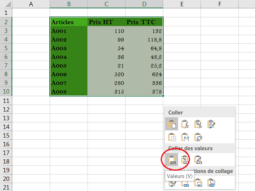Select cell containing A003

(x=68, y=48)
